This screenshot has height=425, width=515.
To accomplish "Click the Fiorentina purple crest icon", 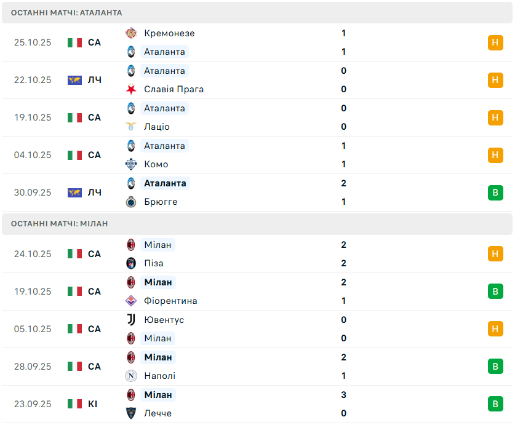I will (130, 301).
